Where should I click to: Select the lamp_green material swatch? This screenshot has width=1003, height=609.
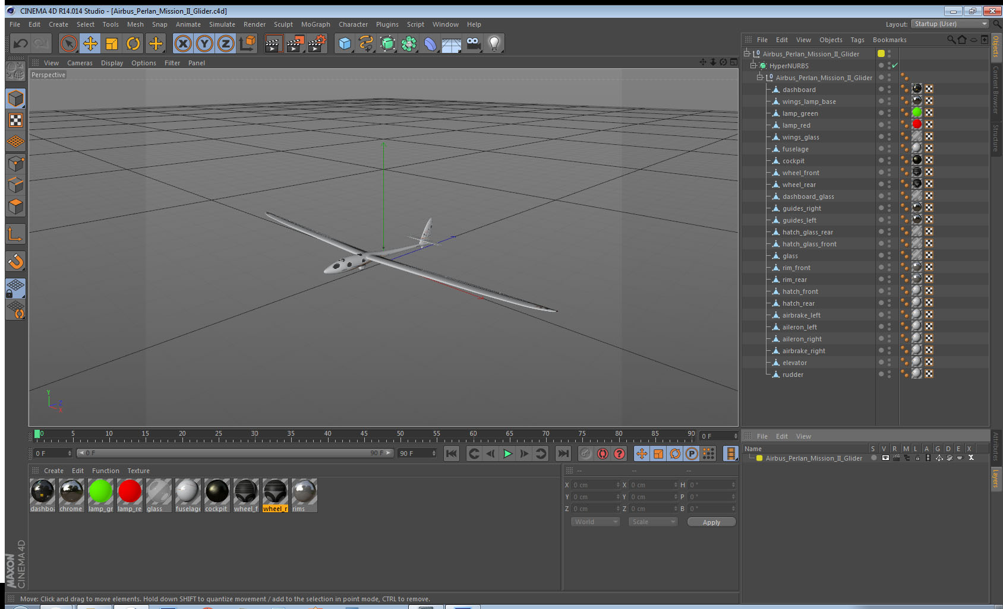pyautogui.click(x=100, y=495)
